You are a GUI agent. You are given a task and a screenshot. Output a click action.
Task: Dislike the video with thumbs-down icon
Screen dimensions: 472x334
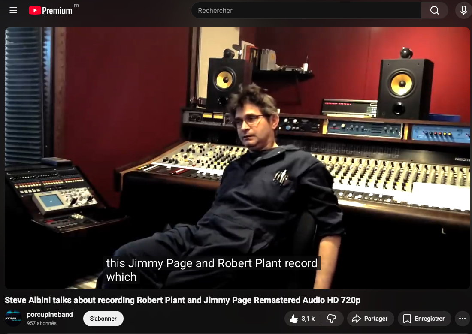(331, 319)
